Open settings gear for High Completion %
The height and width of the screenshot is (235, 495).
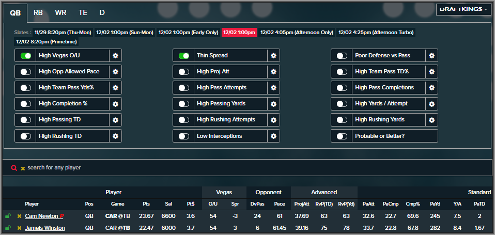click(116, 104)
